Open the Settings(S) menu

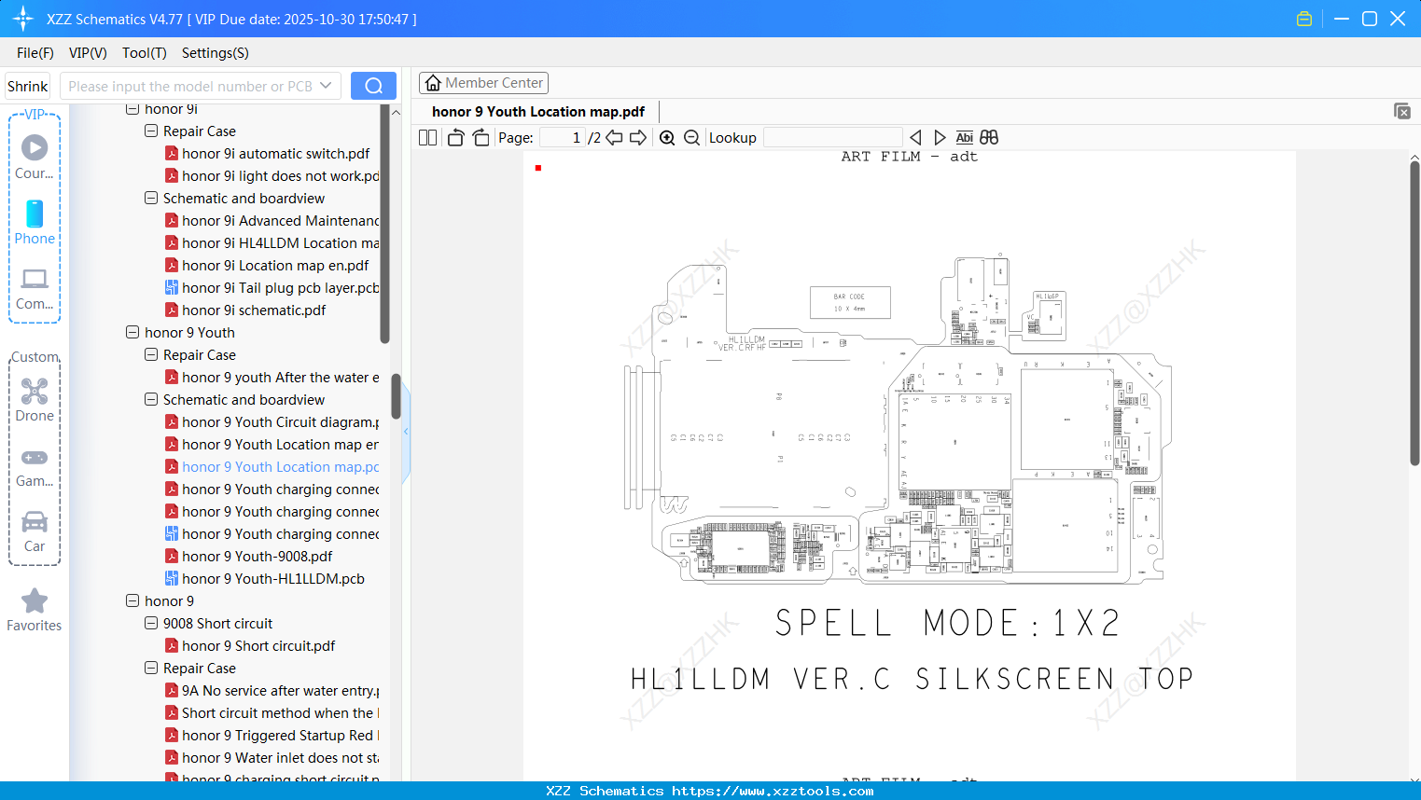point(216,53)
